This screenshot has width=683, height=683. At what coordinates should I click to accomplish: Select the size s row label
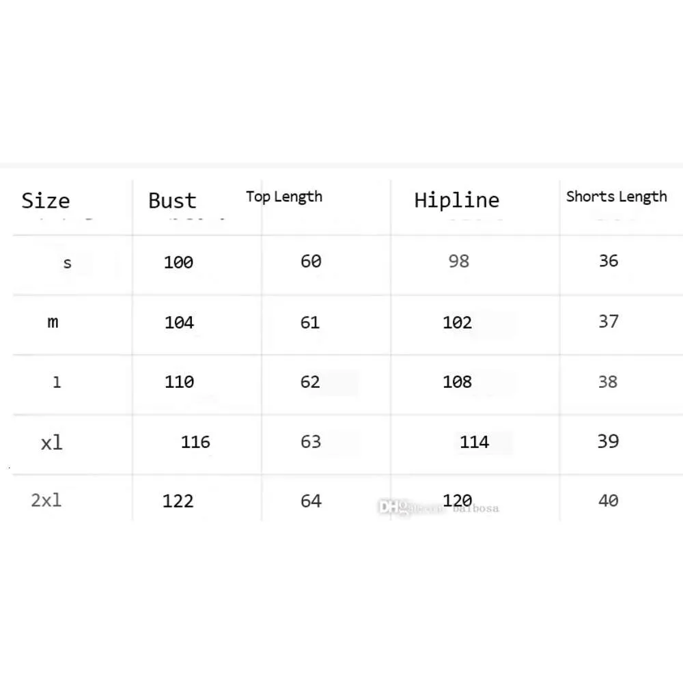click(67, 263)
